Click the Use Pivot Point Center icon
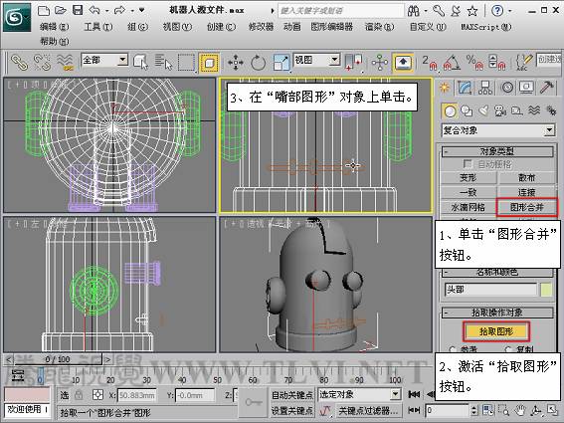Image resolution: width=564 pixels, height=423 pixels. tap(353, 62)
